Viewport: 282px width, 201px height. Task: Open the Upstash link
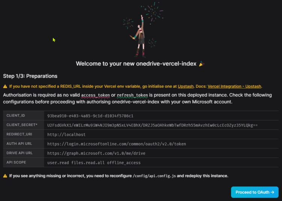(186, 86)
